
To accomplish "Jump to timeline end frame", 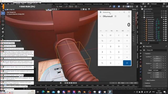I will point(76,83).
